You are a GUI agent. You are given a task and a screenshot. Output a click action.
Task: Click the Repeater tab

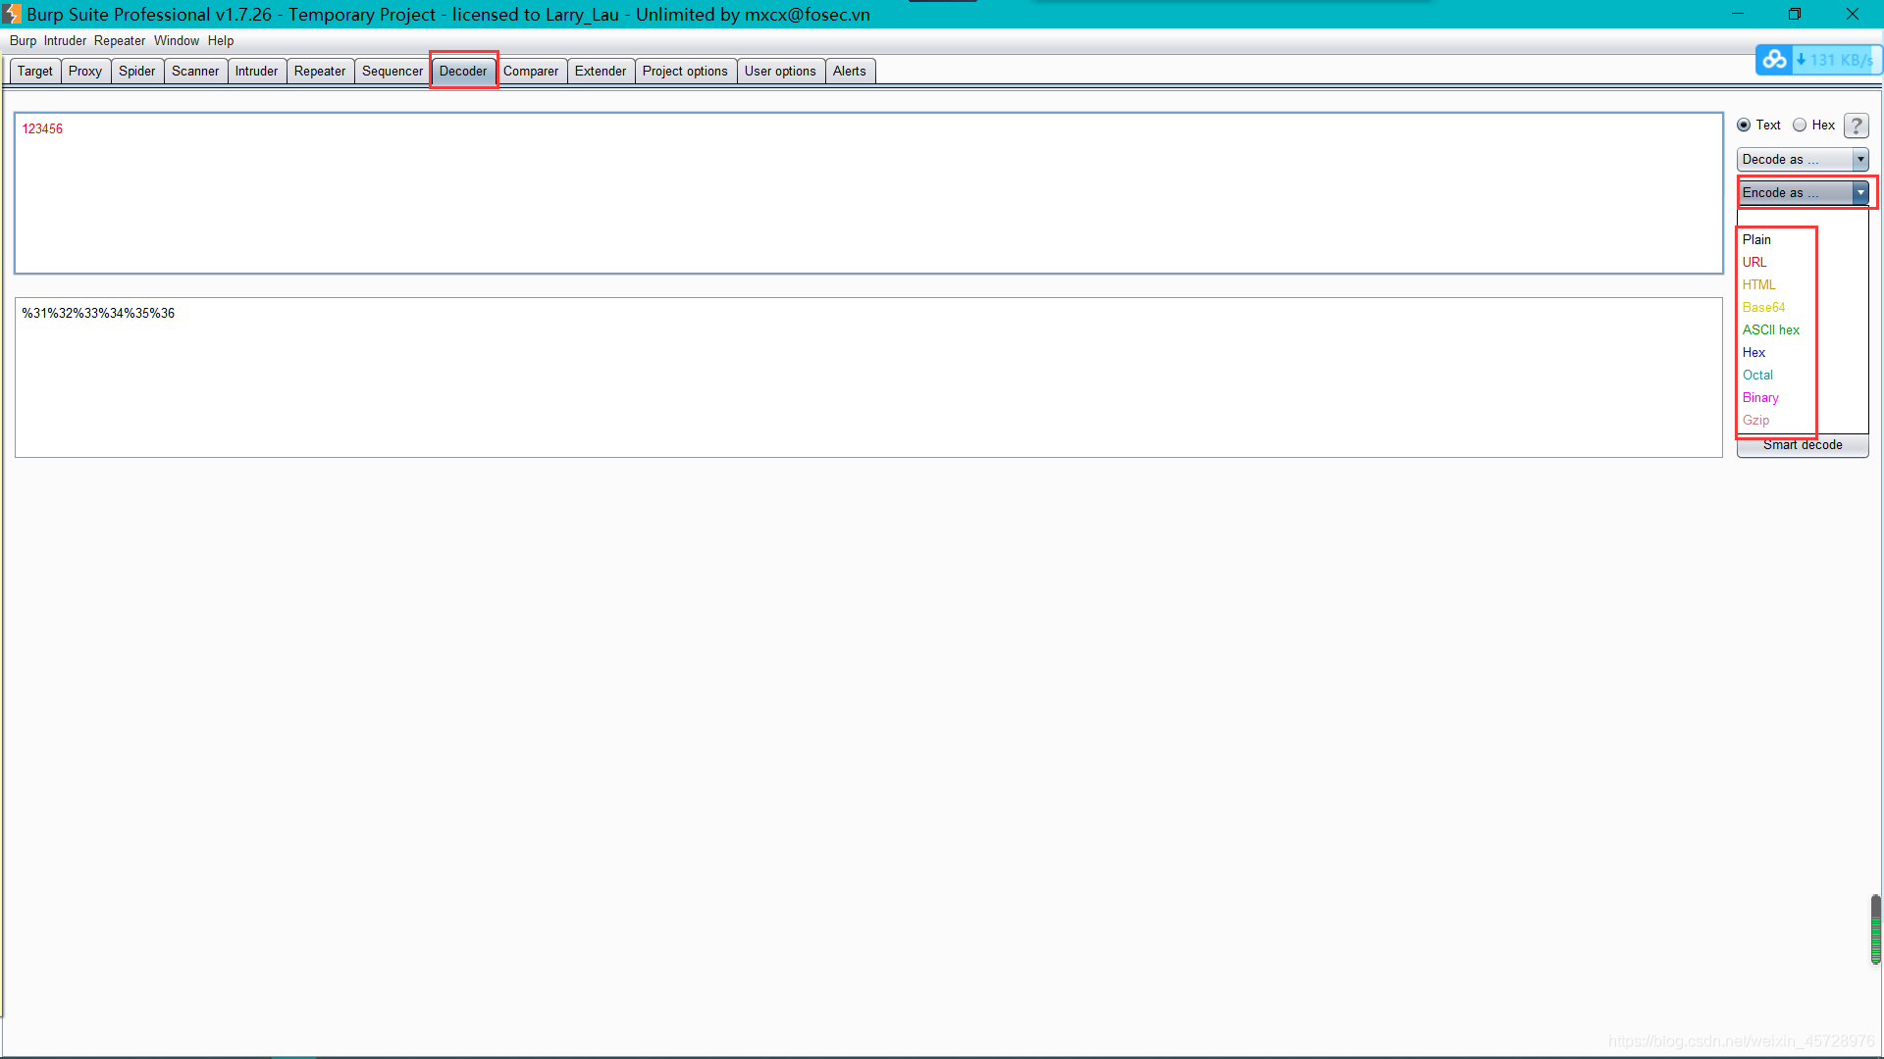318,70
